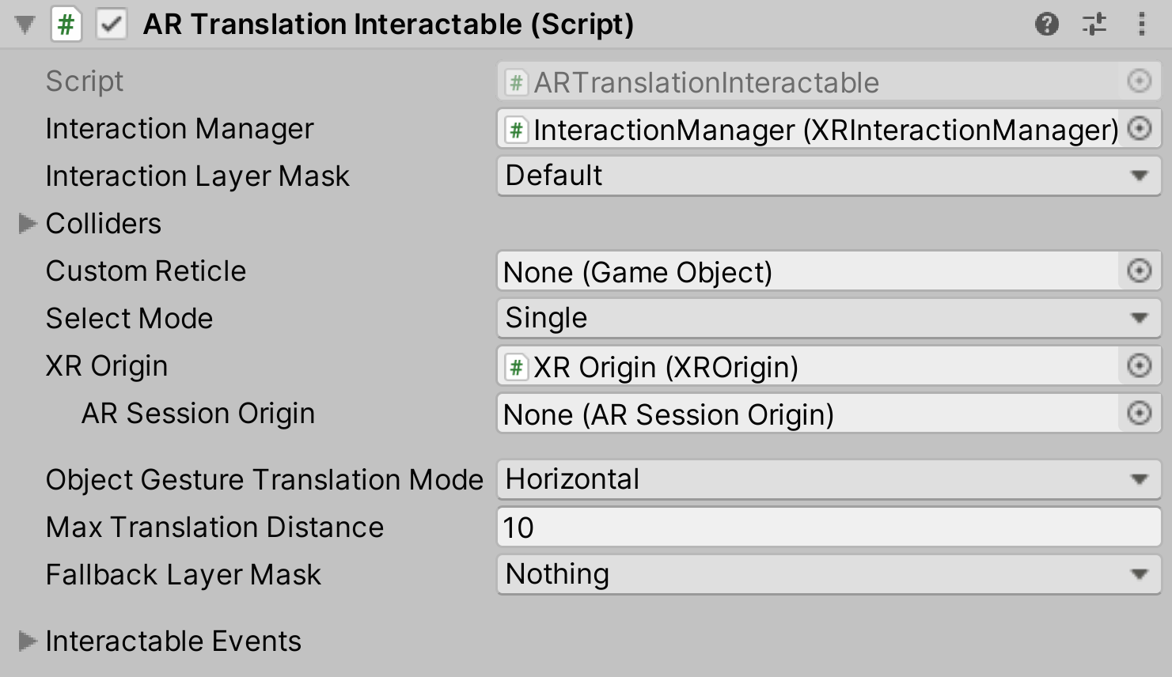
Task: Open the Select Mode dropdown
Action: tap(827, 318)
